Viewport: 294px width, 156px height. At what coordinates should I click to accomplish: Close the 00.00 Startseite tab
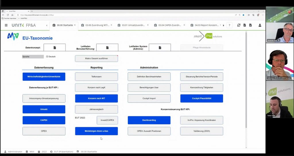75,25
